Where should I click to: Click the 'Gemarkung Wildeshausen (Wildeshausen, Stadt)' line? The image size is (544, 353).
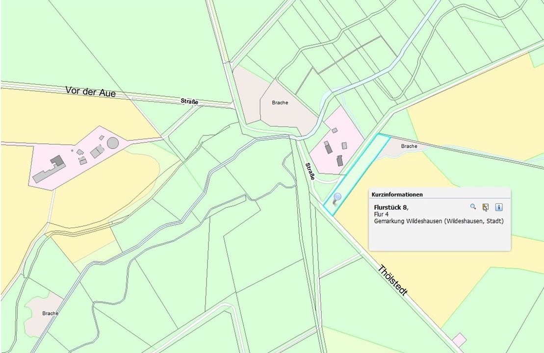click(x=439, y=221)
